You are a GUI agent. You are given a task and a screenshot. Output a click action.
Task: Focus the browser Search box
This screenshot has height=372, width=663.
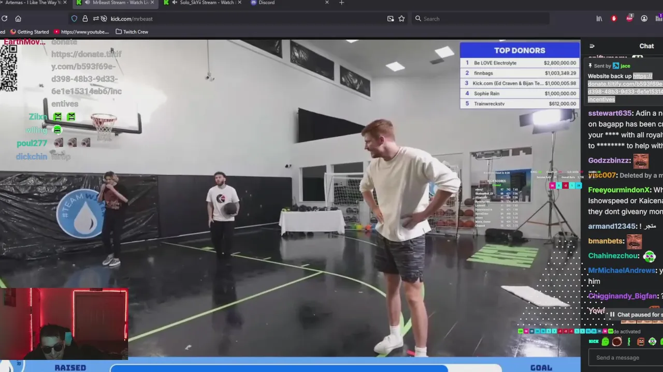[480, 19]
